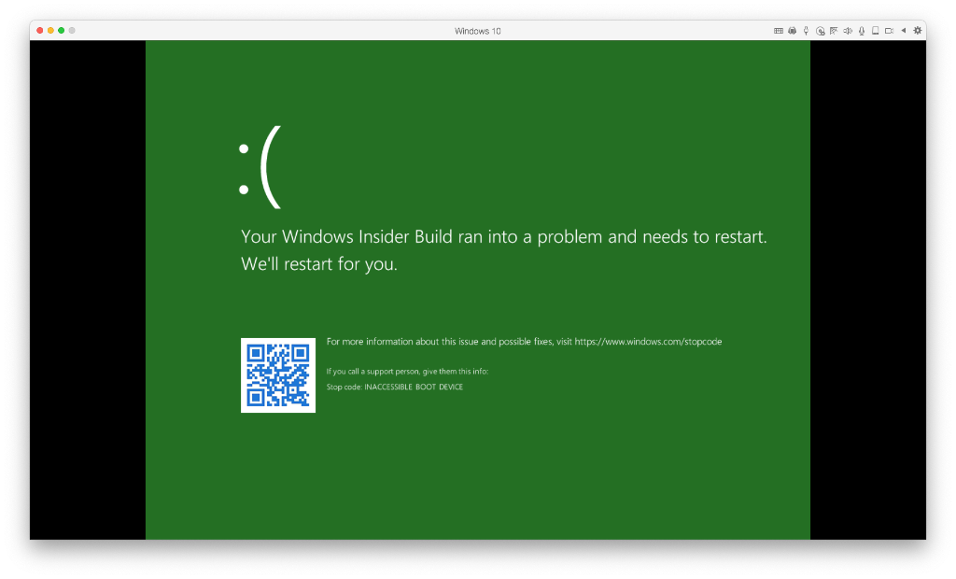Enter full screen with the green button

pyautogui.click(x=61, y=31)
